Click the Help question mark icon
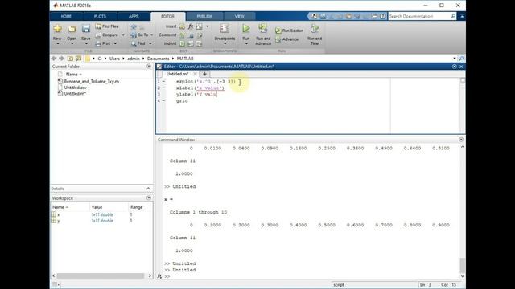This screenshot has height=289, width=515. click(383, 16)
